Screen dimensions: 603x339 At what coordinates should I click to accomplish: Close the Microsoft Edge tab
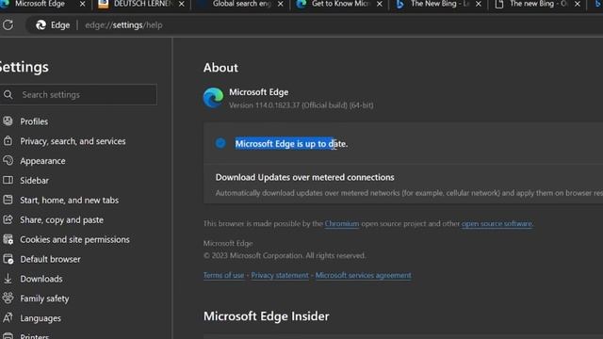pos(82,4)
